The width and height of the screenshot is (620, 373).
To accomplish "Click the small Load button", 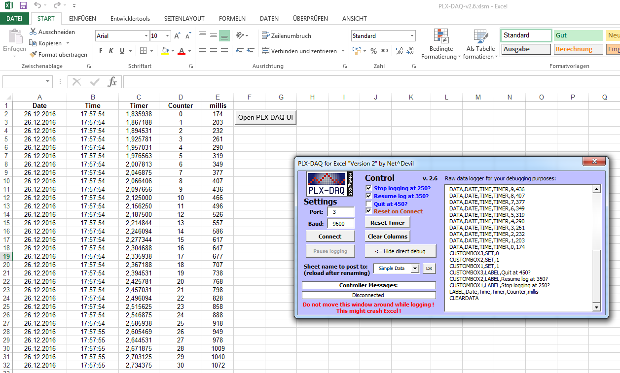I will tap(429, 269).
